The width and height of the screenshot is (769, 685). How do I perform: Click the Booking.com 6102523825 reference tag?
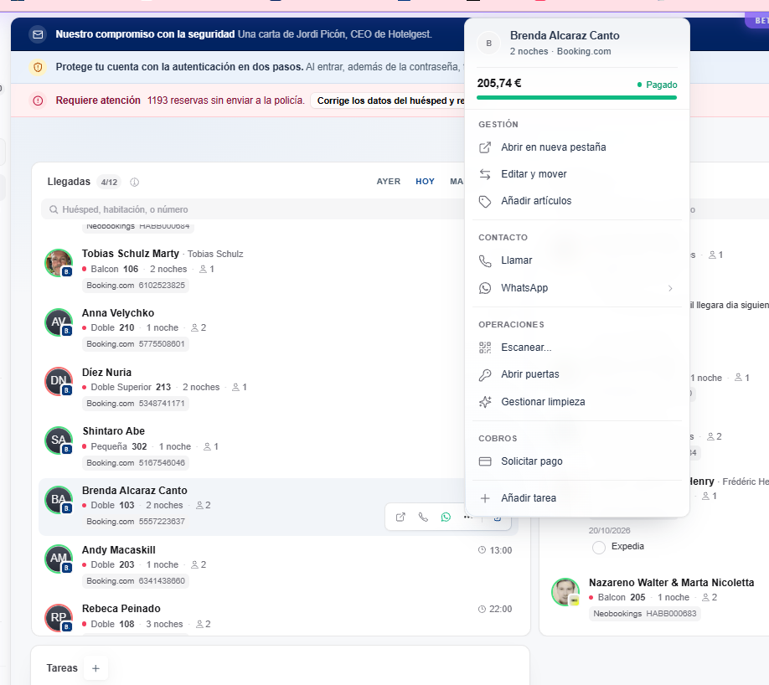tap(136, 286)
